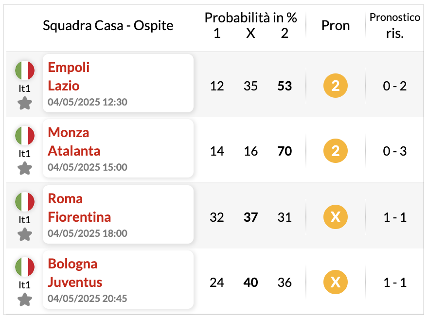Screen dimensions: 427x319
Task: Select the orange 2 prediction badge for Monza-Atalanta
Action: pyautogui.click(x=335, y=151)
